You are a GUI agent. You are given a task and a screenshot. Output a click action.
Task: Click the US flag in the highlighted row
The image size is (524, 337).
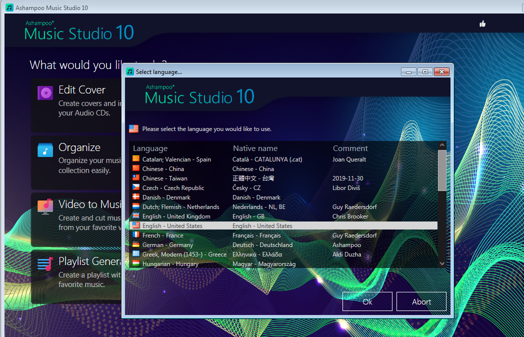click(136, 225)
